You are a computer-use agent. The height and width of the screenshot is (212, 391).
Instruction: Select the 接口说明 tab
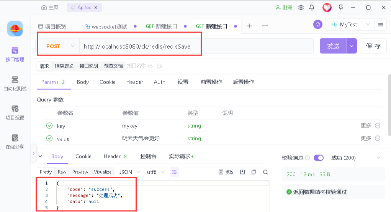coord(88,66)
